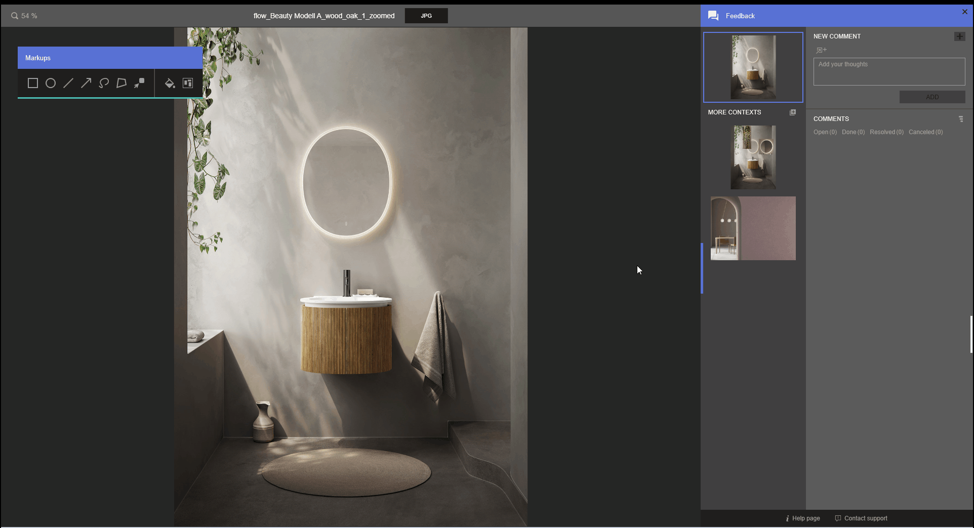Click the file name flow_Beauty Modell A_wood_oak_1_zoomed
Screen dimensions: 974x528
click(324, 16)
